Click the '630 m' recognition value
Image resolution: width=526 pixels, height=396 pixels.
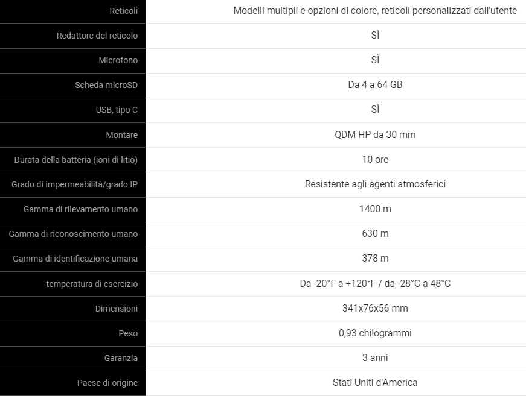pyautogui.click(x=375, y=234)
